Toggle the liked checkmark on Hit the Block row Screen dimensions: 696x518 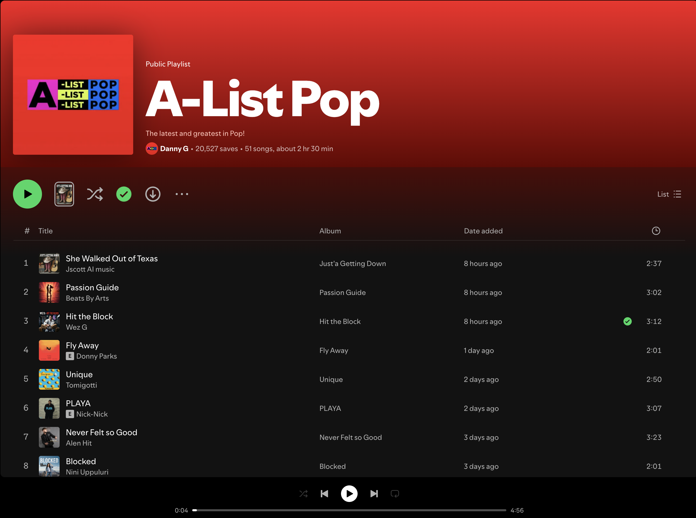628,321
